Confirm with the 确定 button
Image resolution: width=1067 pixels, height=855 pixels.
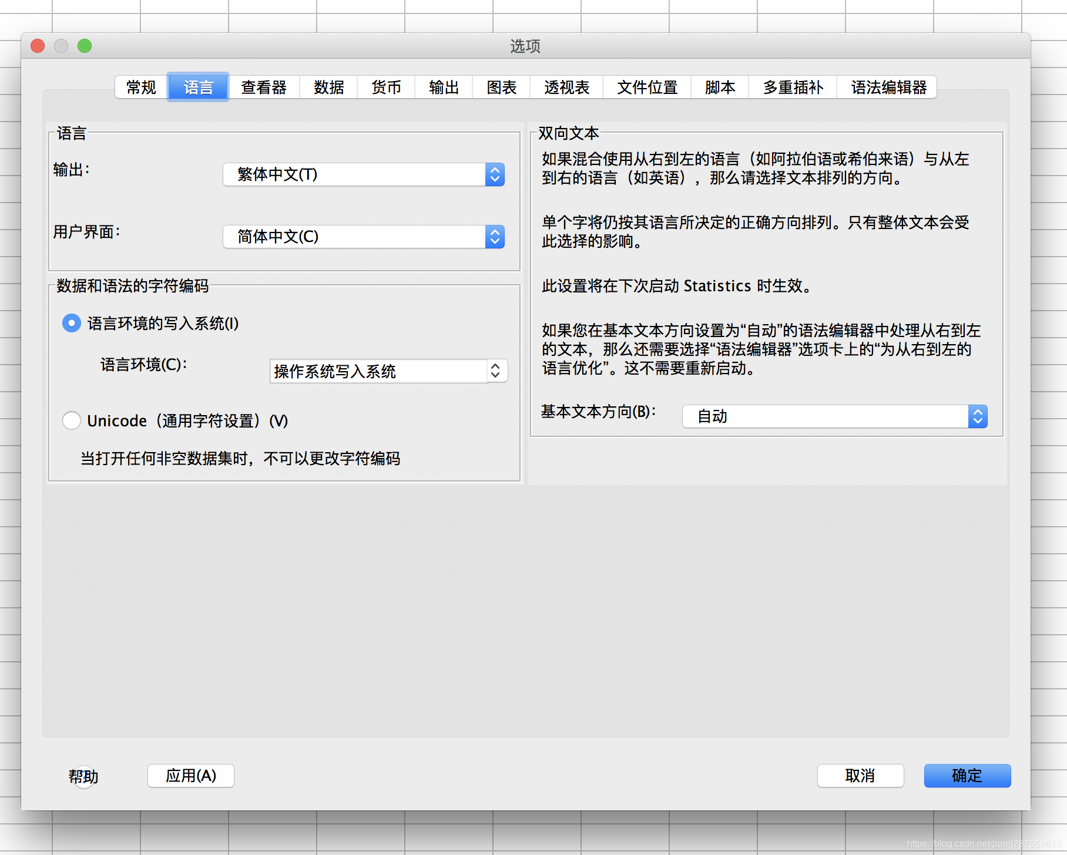(x=967, y=776)
